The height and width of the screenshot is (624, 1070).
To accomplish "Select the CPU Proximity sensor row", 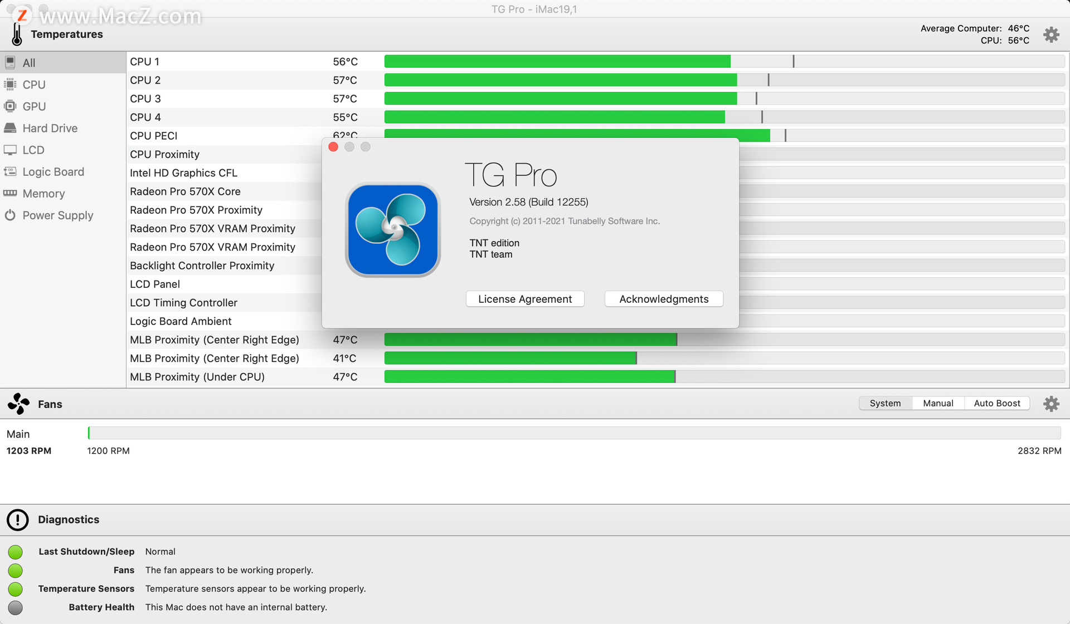I will 225,154.
